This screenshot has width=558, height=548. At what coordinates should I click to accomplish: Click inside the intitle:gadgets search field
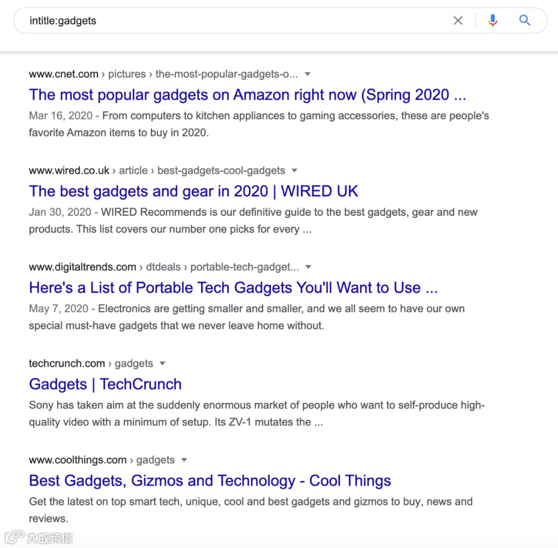click(x=235, y=21)
